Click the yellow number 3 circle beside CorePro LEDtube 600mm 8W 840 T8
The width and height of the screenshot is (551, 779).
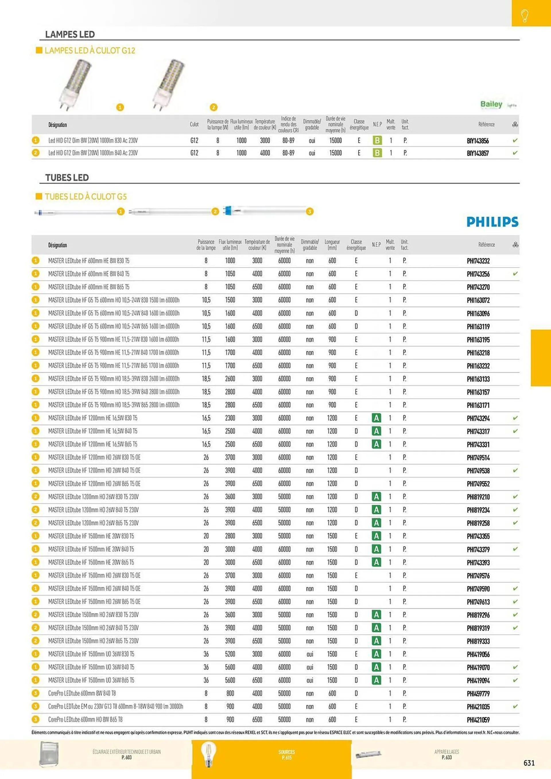[36, 693]
